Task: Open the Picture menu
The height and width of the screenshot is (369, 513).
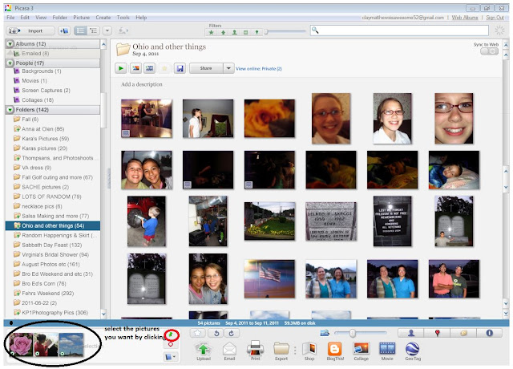Action: pyautogui.click(x=82, y=18)
